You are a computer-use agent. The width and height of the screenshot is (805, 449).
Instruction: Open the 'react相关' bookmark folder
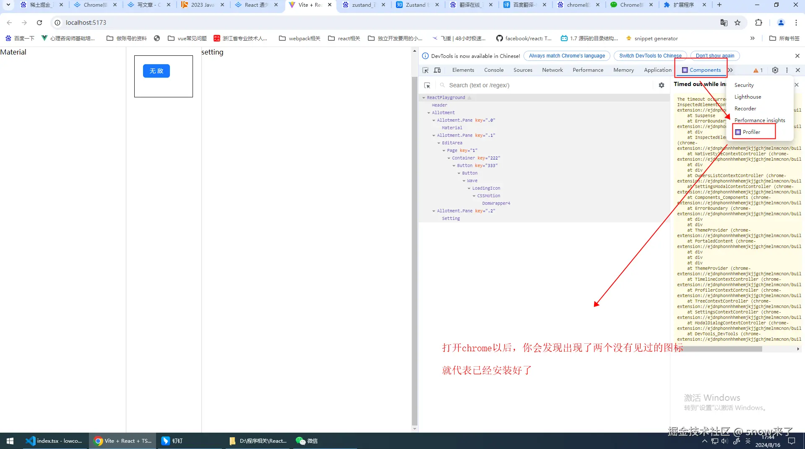pos(344,38)
